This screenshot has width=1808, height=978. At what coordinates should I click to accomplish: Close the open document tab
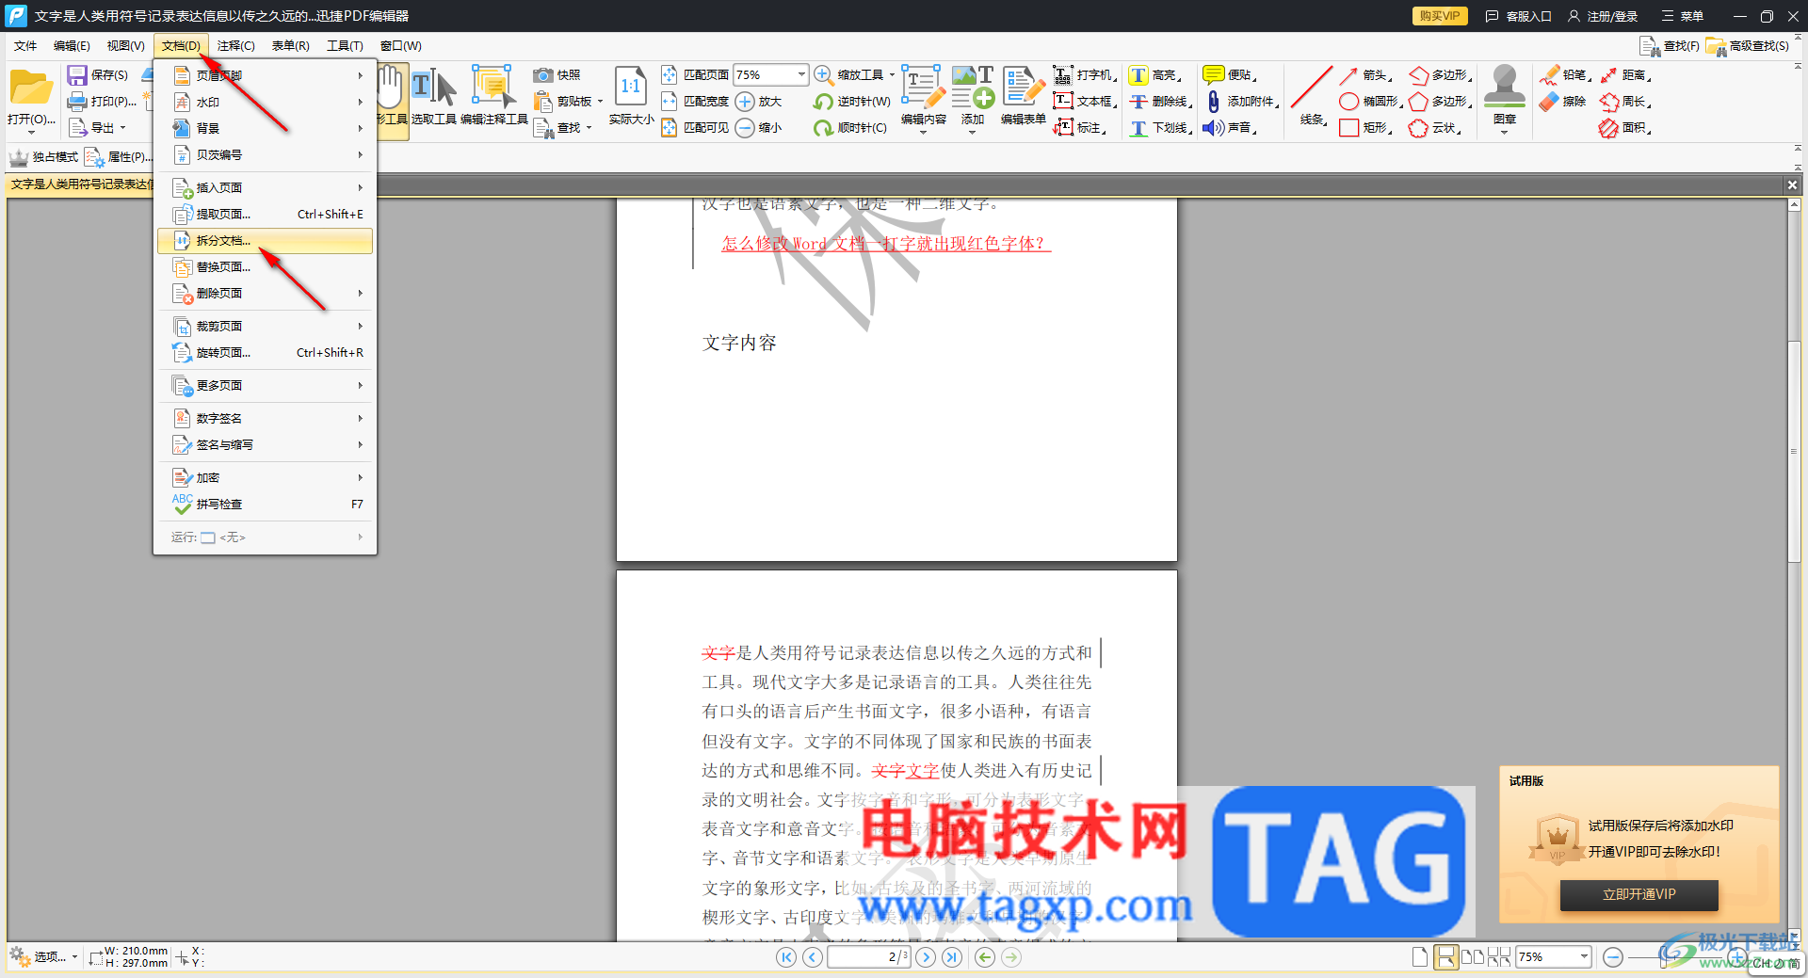(1793, 185)
